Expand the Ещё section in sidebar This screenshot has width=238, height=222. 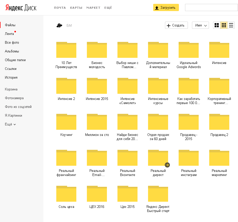pos(10,124)
